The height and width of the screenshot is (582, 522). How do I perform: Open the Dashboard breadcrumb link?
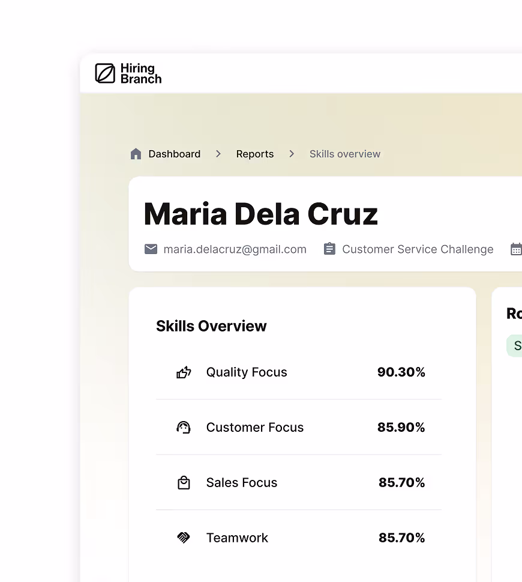174,154
